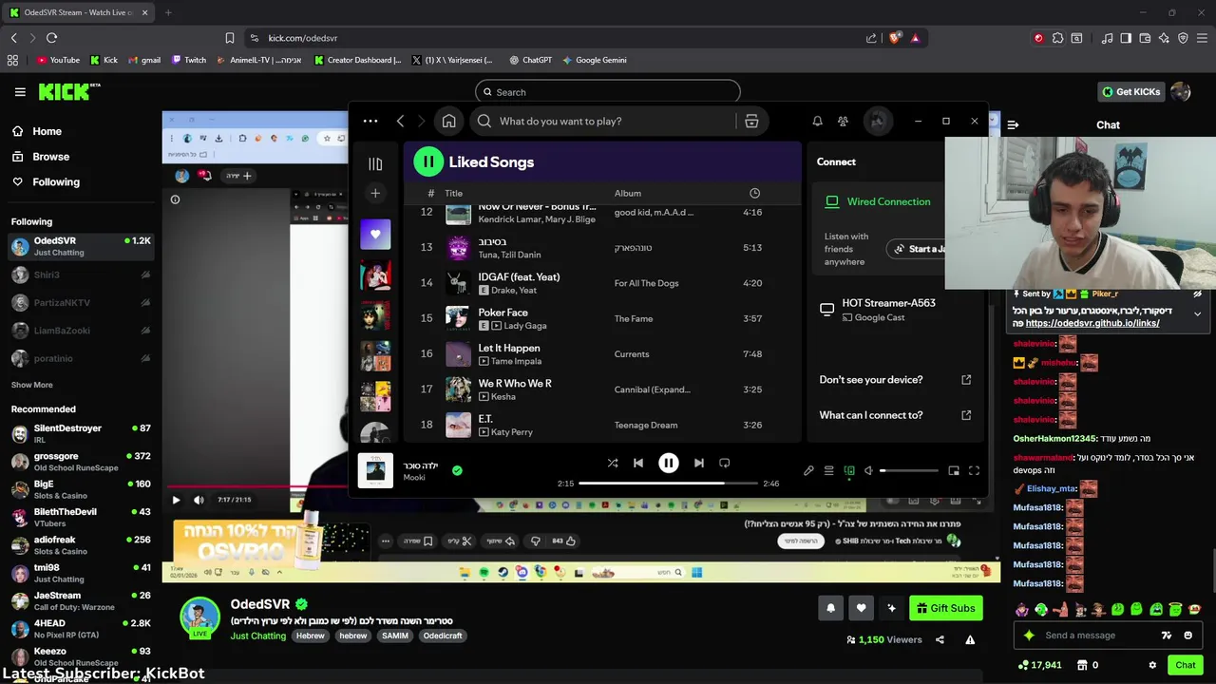Open the Spotify miniplayer
The width and height of the screenshot is (1216, 684).
954,470
